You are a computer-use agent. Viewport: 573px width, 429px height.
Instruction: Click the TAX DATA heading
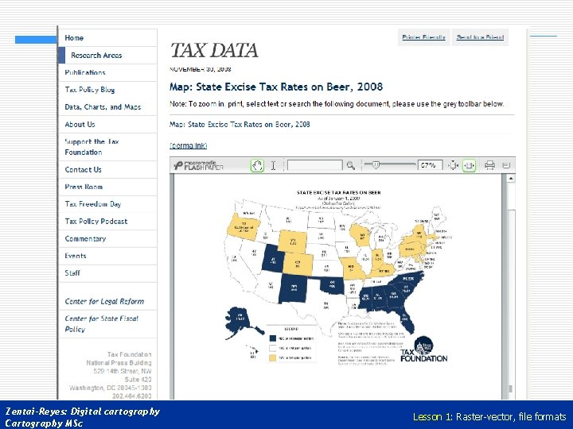pyautogui.click(x=214, y=50)
